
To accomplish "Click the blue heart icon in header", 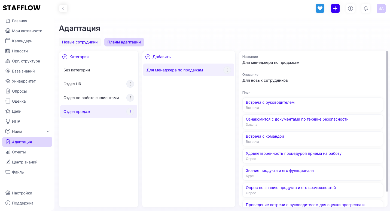I will [320, 8].
